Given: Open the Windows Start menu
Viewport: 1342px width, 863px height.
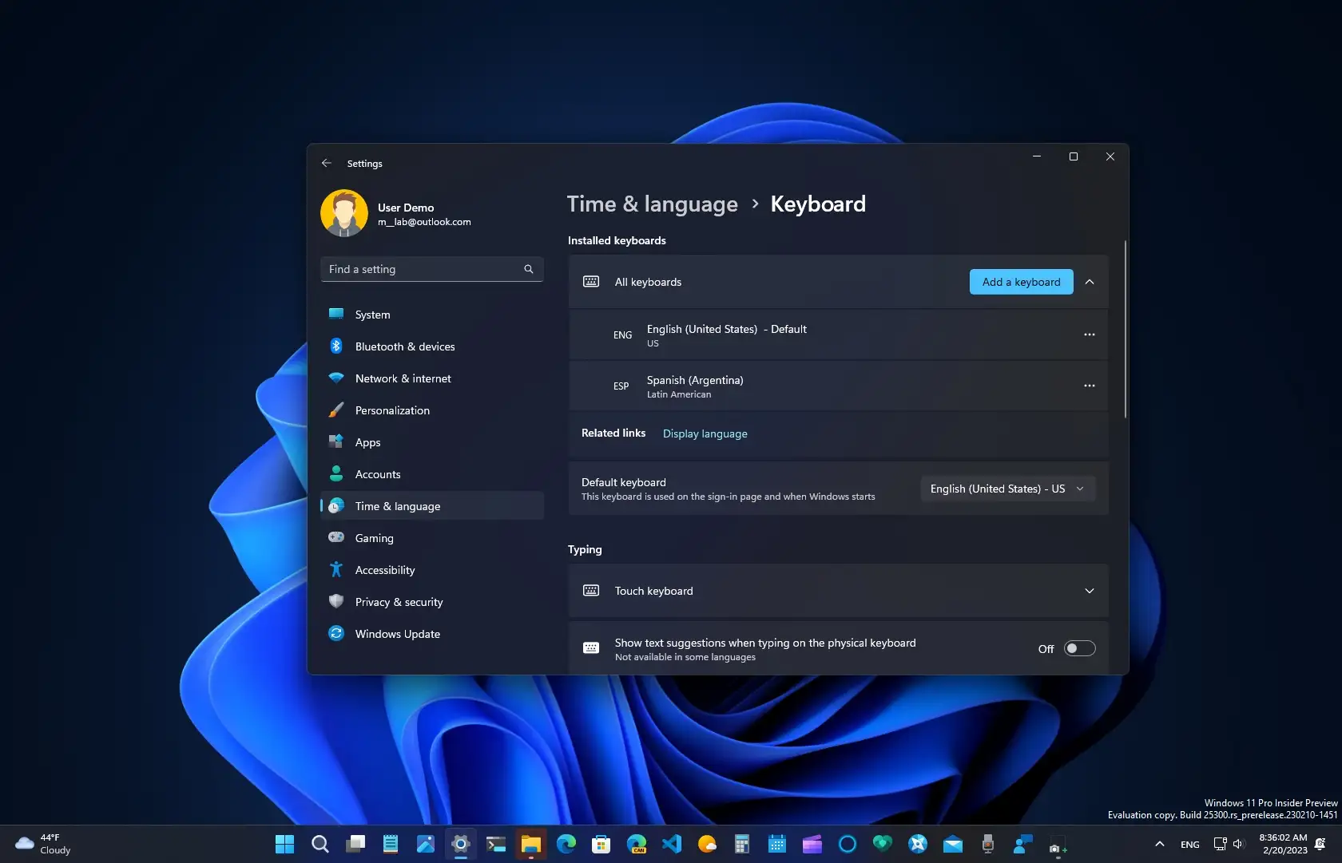Looking at the screenshot, I should point(284,844).
